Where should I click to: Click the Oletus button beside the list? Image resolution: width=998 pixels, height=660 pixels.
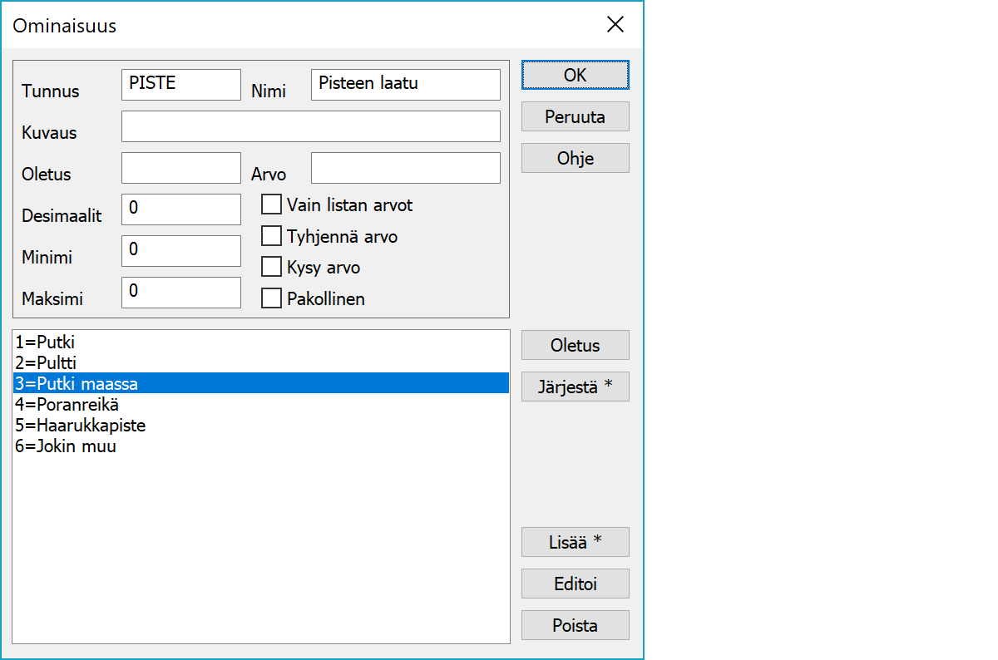(575, 345)
